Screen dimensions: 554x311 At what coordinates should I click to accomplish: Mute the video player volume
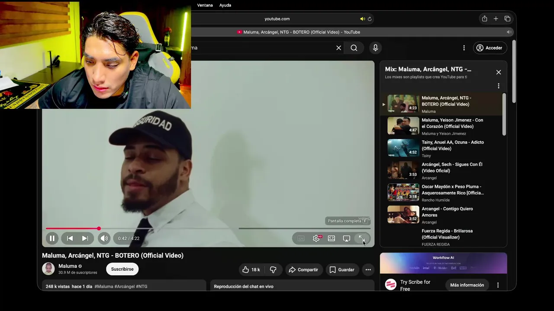pos(104,238)
